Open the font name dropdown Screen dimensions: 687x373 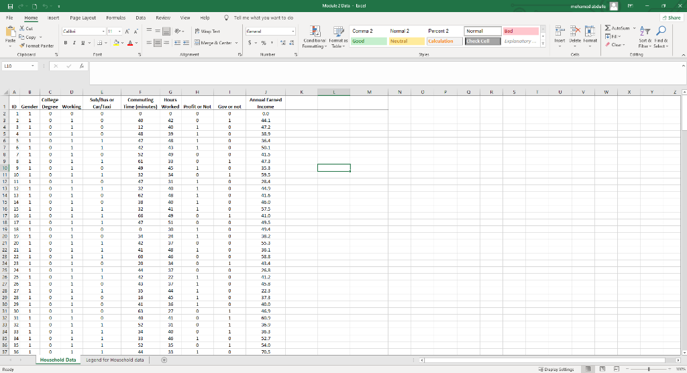tap(103, 32)
